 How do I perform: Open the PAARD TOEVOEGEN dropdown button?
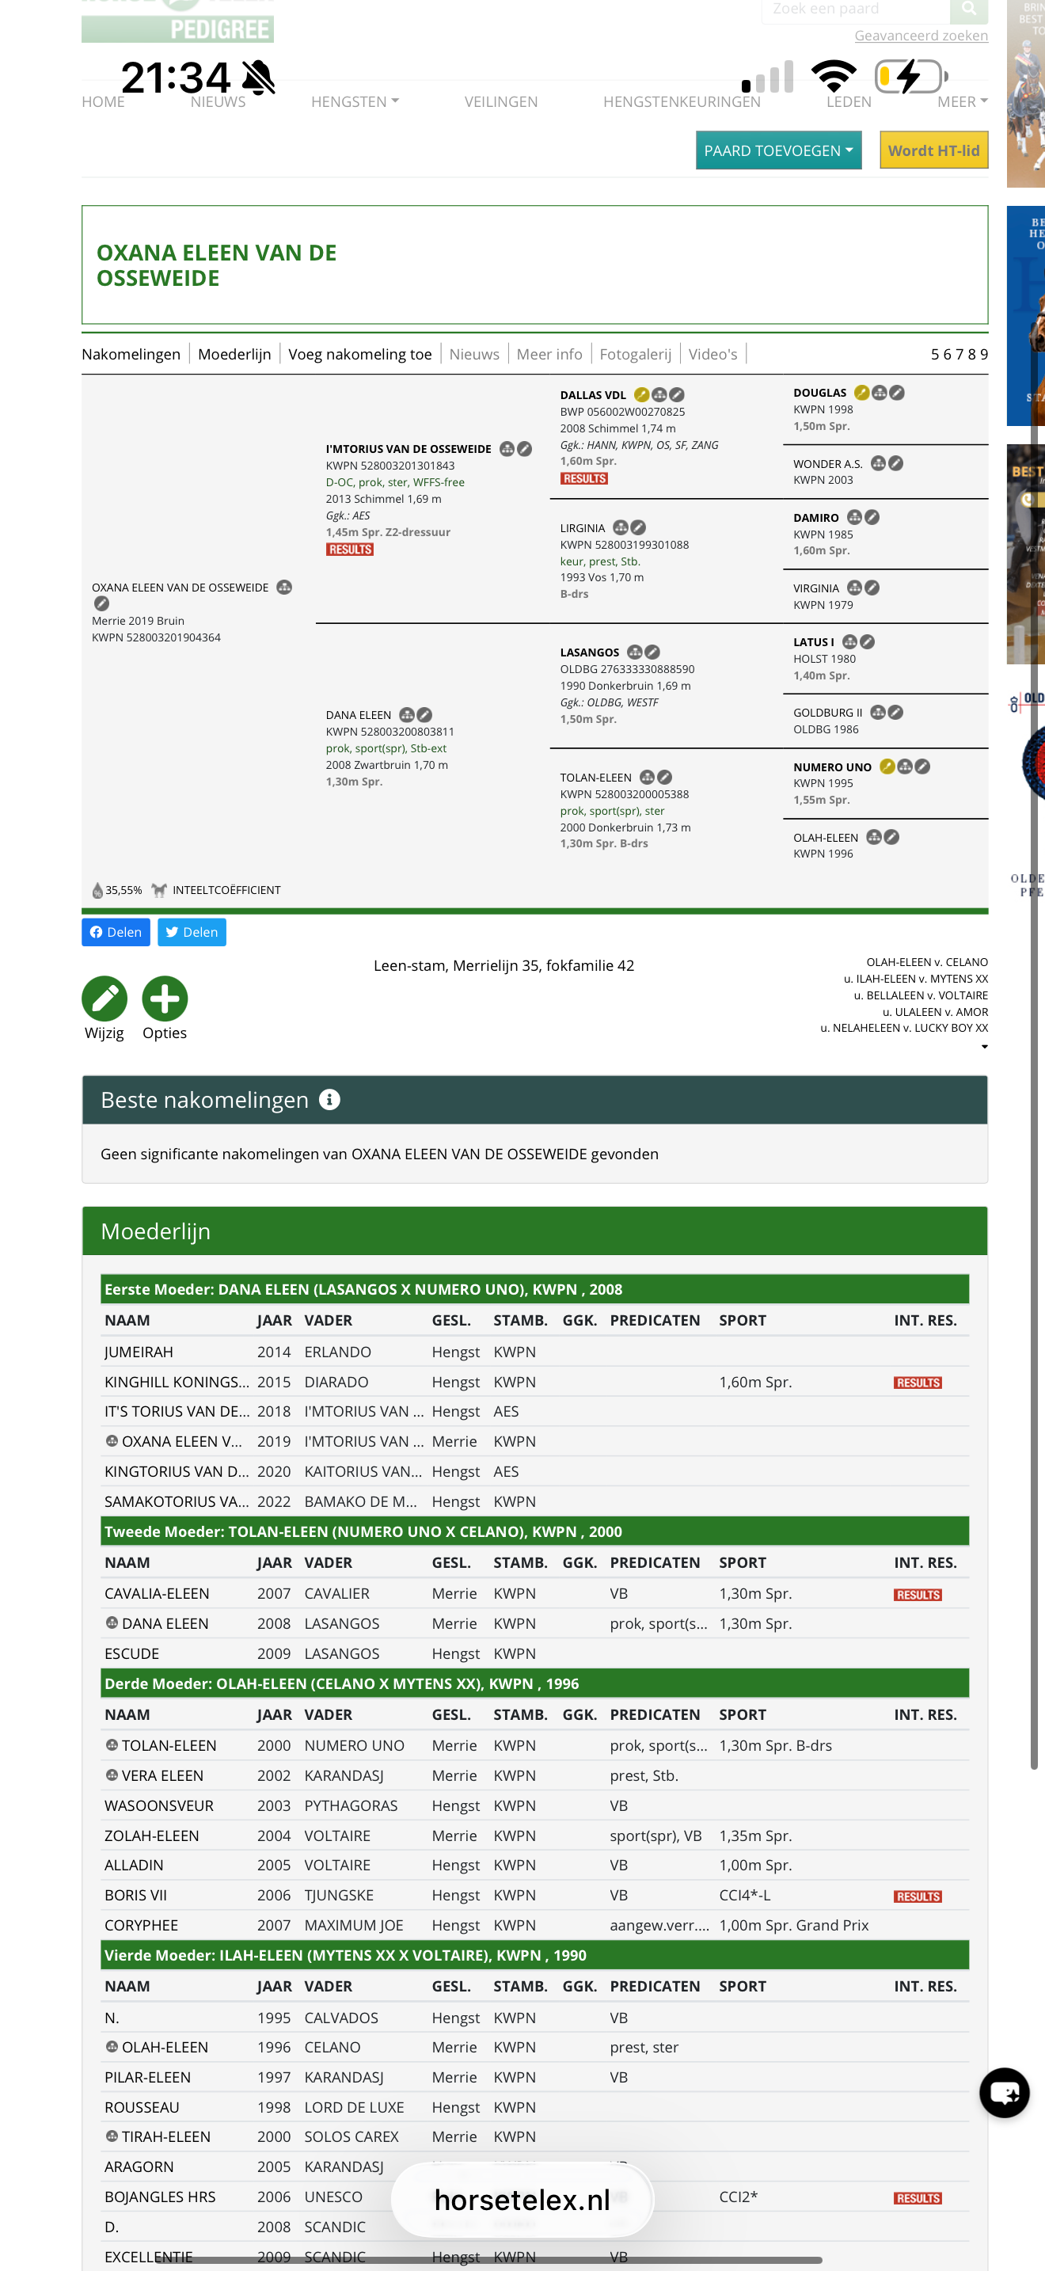[778, 150]
